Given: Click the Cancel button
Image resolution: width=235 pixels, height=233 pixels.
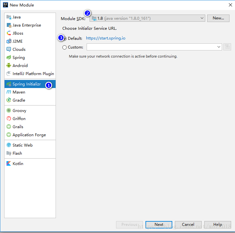Looking at the screenshot, I should tap(188, 225).
